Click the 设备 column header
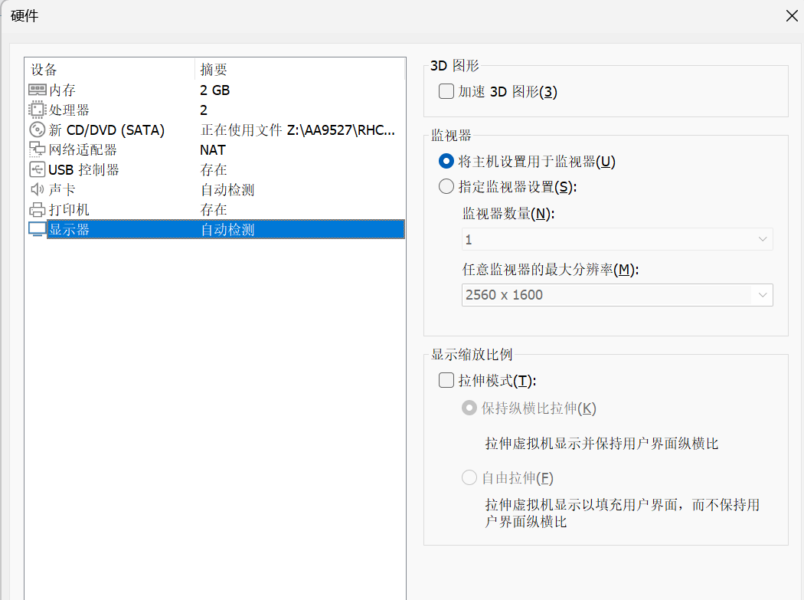804x600 pixels. [109, 69]
